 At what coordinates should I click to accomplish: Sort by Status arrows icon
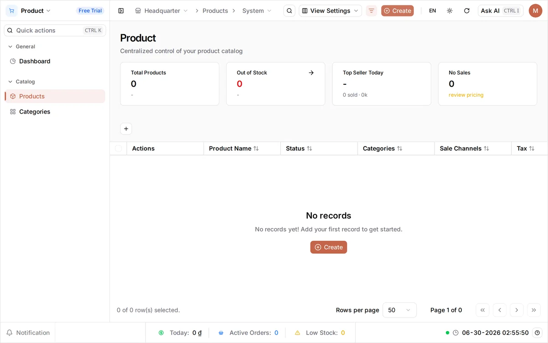310,148
